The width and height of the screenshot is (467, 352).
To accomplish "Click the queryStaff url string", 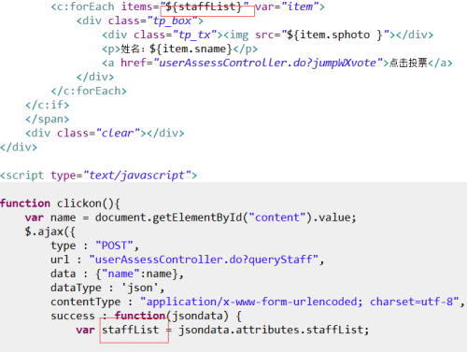I will [204, 260].
